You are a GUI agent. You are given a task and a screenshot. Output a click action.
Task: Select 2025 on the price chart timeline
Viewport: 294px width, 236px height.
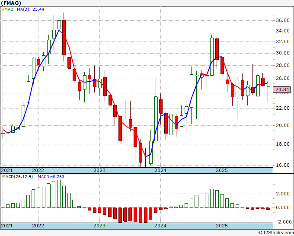point(221,170)
